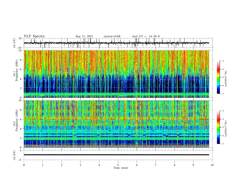The height and width of the screenshot is (185, 239).
Task: Click the "2" kHz tick on ch.2 frequency axis
Action: coord(21,138)
